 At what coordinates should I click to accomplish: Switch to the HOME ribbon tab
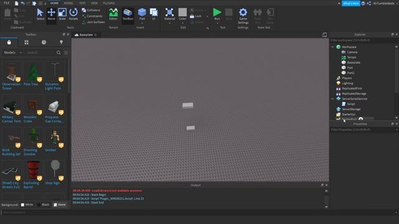(x=54, y=3)
